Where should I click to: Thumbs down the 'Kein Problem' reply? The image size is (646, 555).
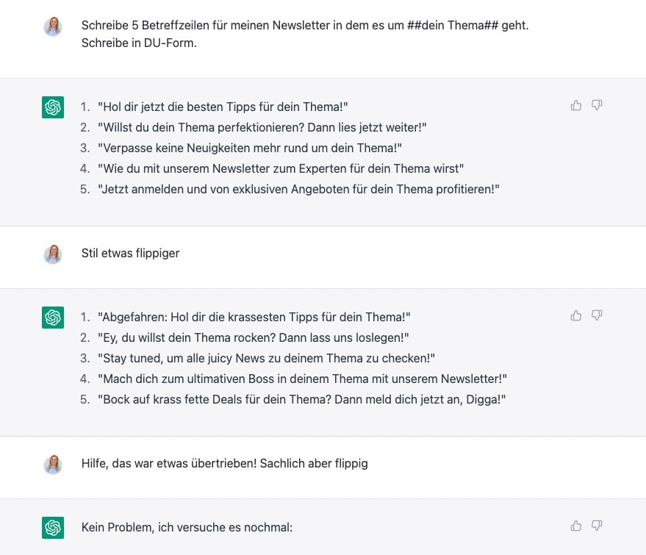[597, 526]
